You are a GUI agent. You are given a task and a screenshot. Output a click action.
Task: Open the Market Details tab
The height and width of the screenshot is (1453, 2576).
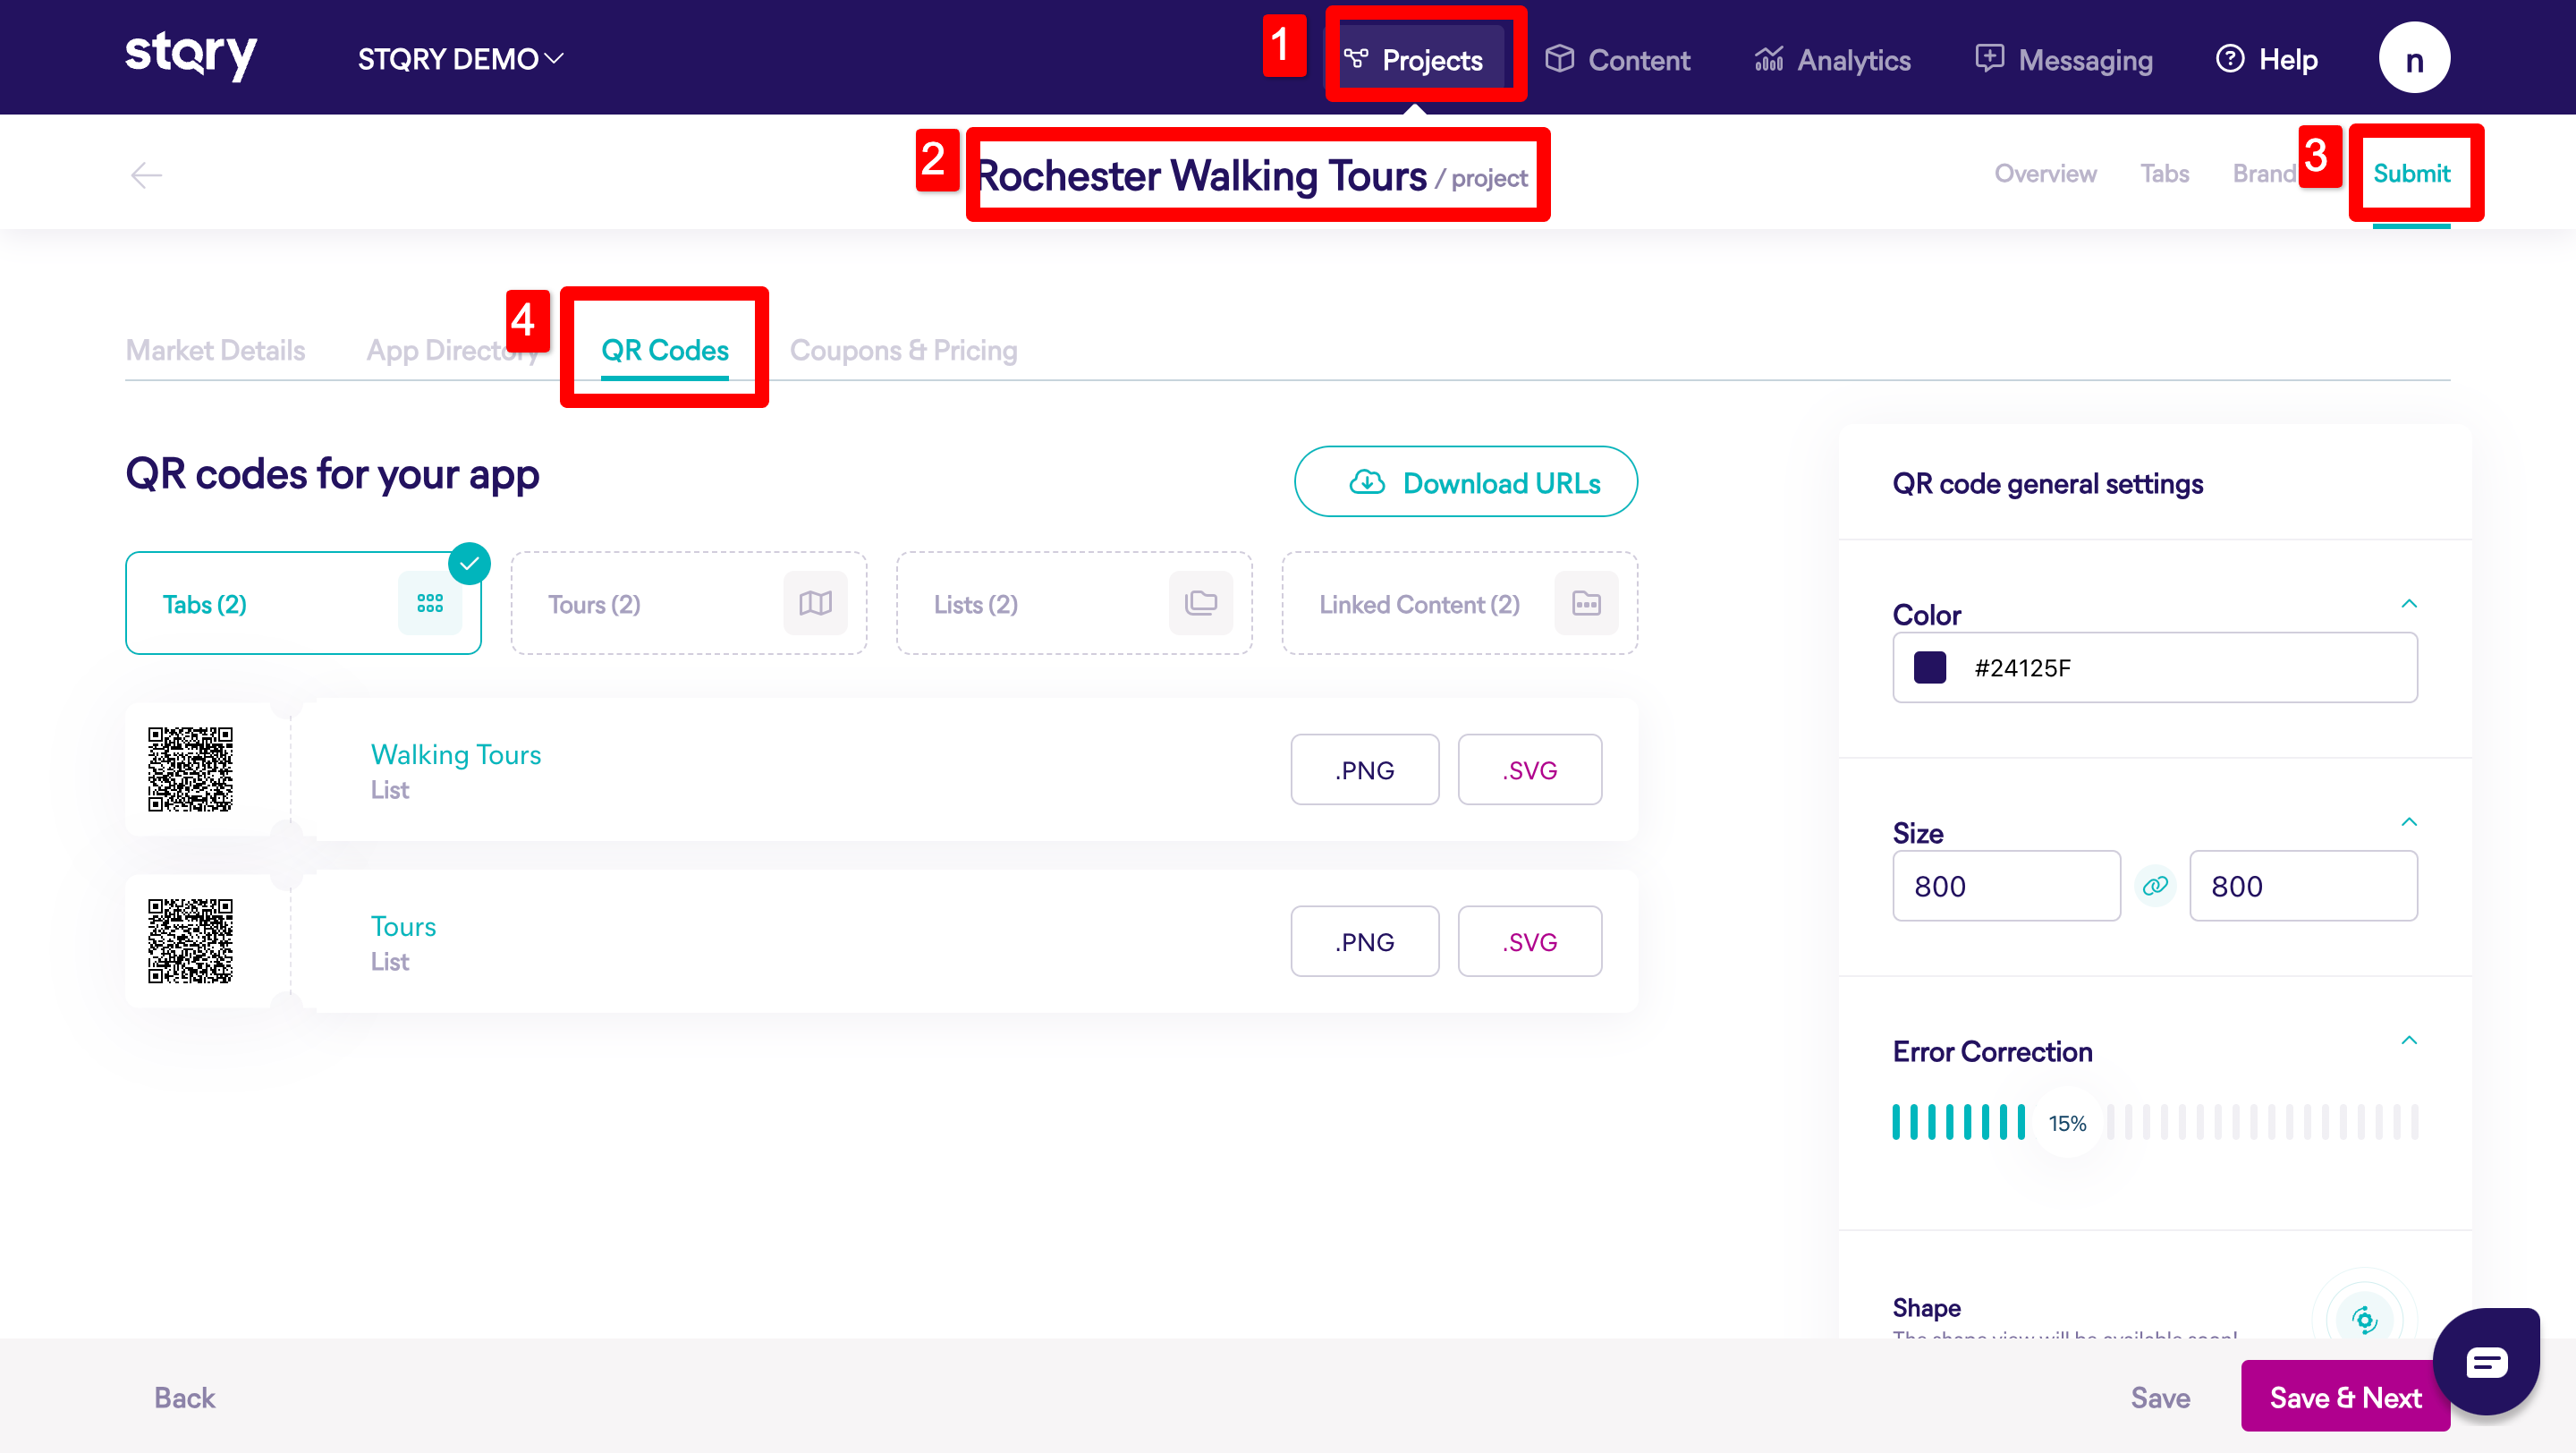215,350
